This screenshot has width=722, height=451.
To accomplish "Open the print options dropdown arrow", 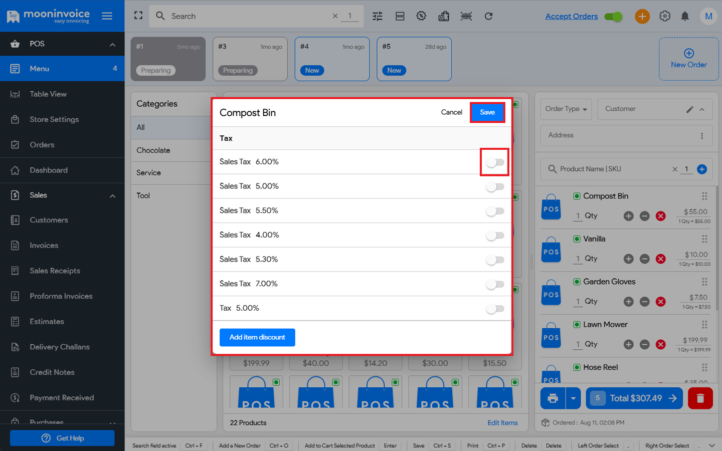I will click(573, 398).
